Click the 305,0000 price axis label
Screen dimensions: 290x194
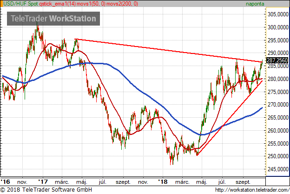[x=278, y=14]
